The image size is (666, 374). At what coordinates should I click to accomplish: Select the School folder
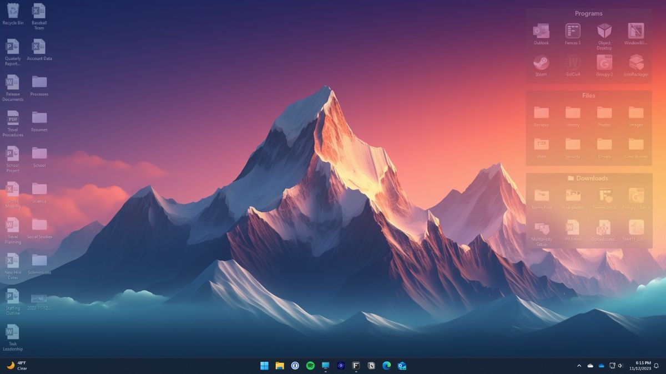tap(39, 157)
